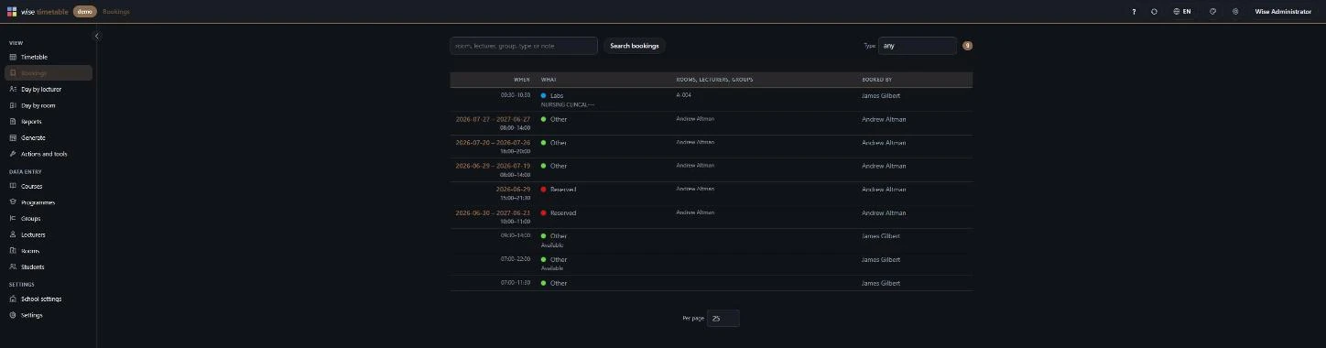Click the Actions and tools wrench icon
This screenshot has height=348, width=1326.
pyautogui.click(x=13, y=154)
